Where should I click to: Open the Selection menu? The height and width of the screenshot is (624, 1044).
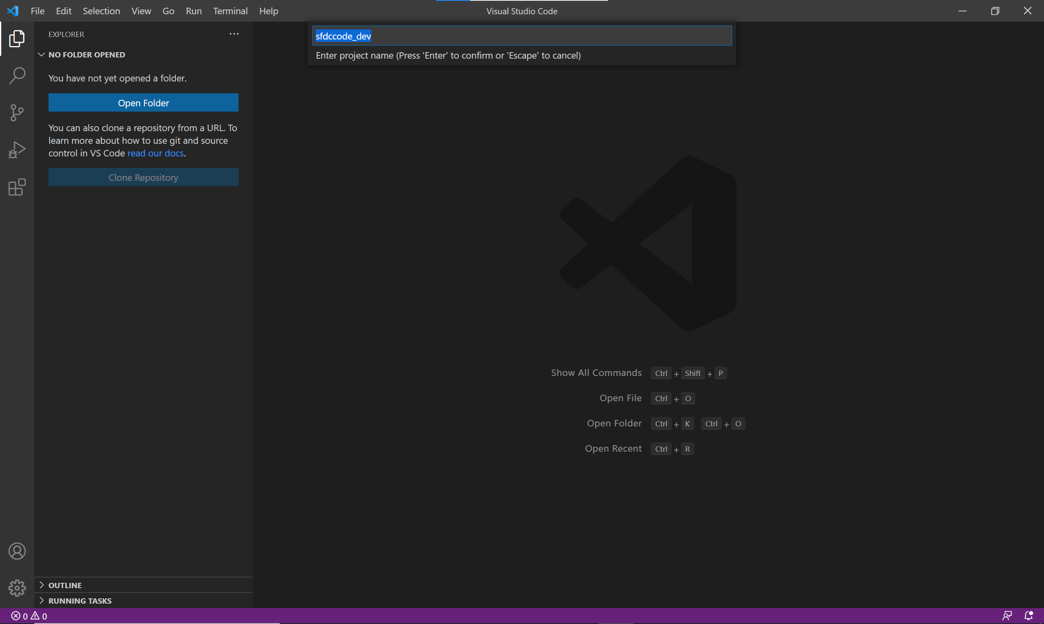click(101, 11)
